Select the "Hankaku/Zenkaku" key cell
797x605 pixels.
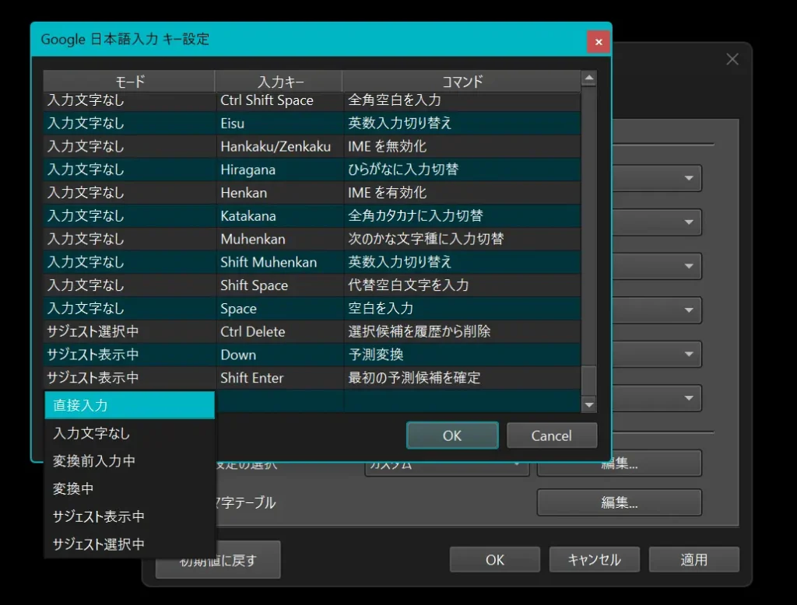coord(279,146)
